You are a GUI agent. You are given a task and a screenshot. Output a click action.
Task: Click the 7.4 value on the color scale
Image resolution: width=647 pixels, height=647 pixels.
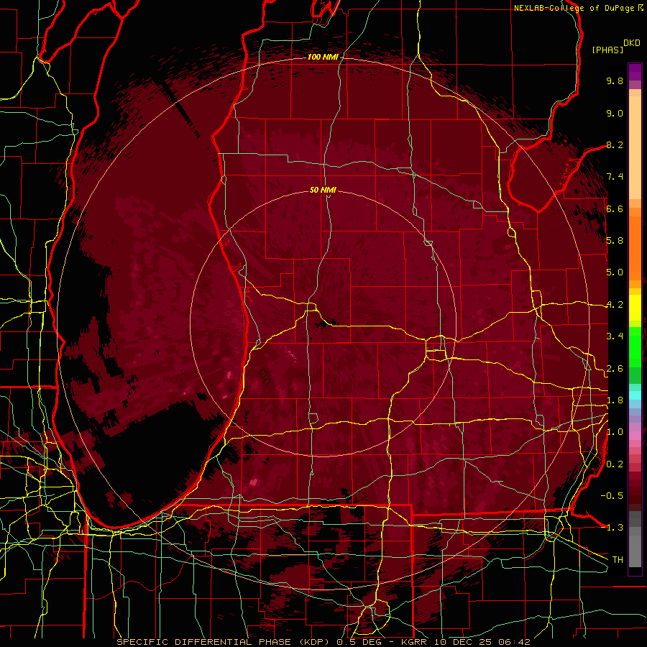615,177
